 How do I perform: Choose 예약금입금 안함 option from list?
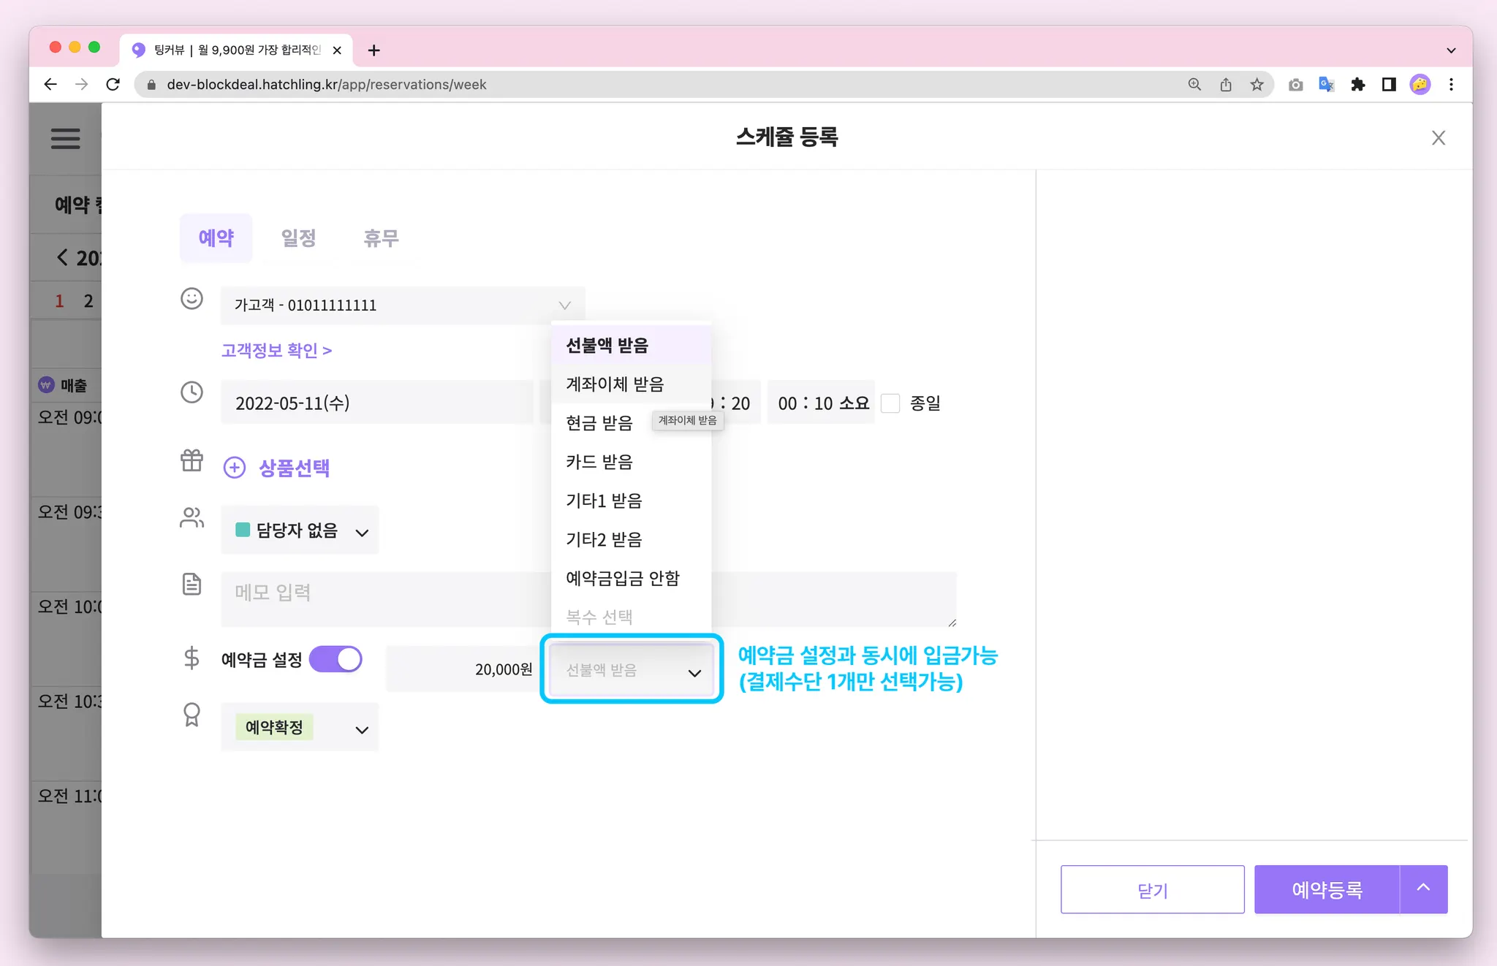(622, 578)
